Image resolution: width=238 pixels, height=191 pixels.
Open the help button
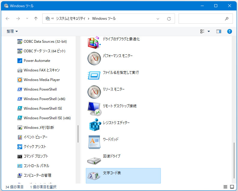[x=229, y=31]
